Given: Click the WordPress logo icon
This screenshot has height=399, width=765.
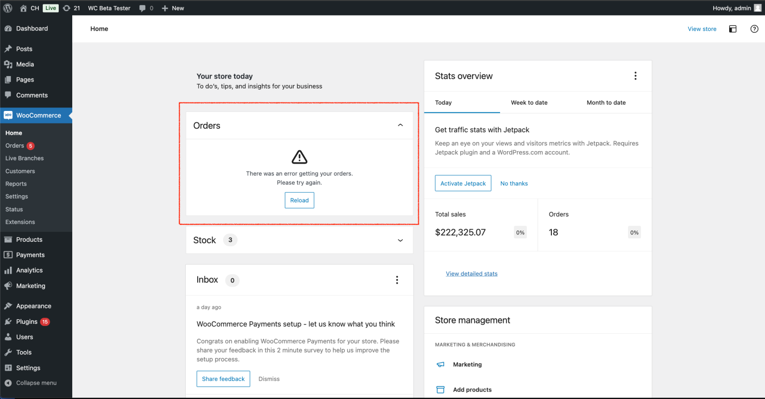Looking at the screenshot, I should pos(7,8).
